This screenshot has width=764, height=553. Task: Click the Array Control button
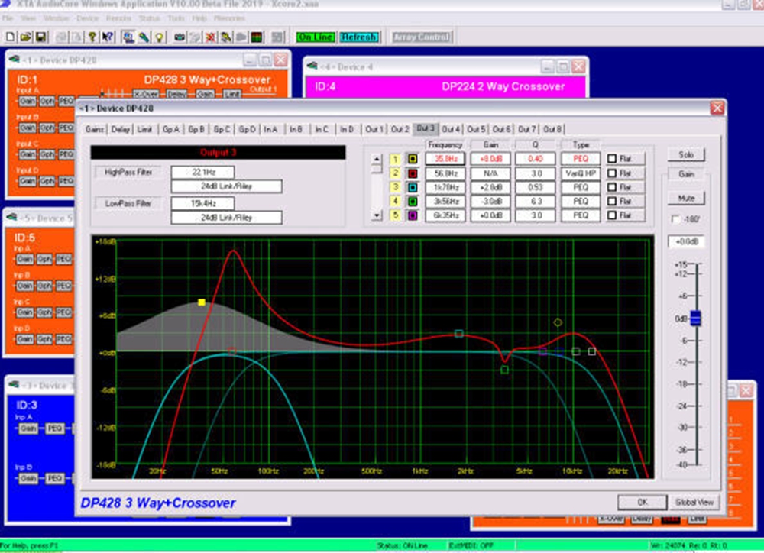(422, 37)
